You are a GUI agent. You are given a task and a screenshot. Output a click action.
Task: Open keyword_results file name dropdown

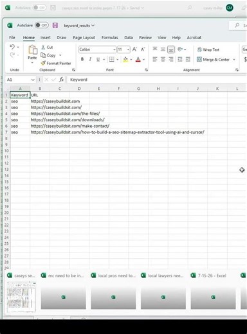tap(93, 26)
